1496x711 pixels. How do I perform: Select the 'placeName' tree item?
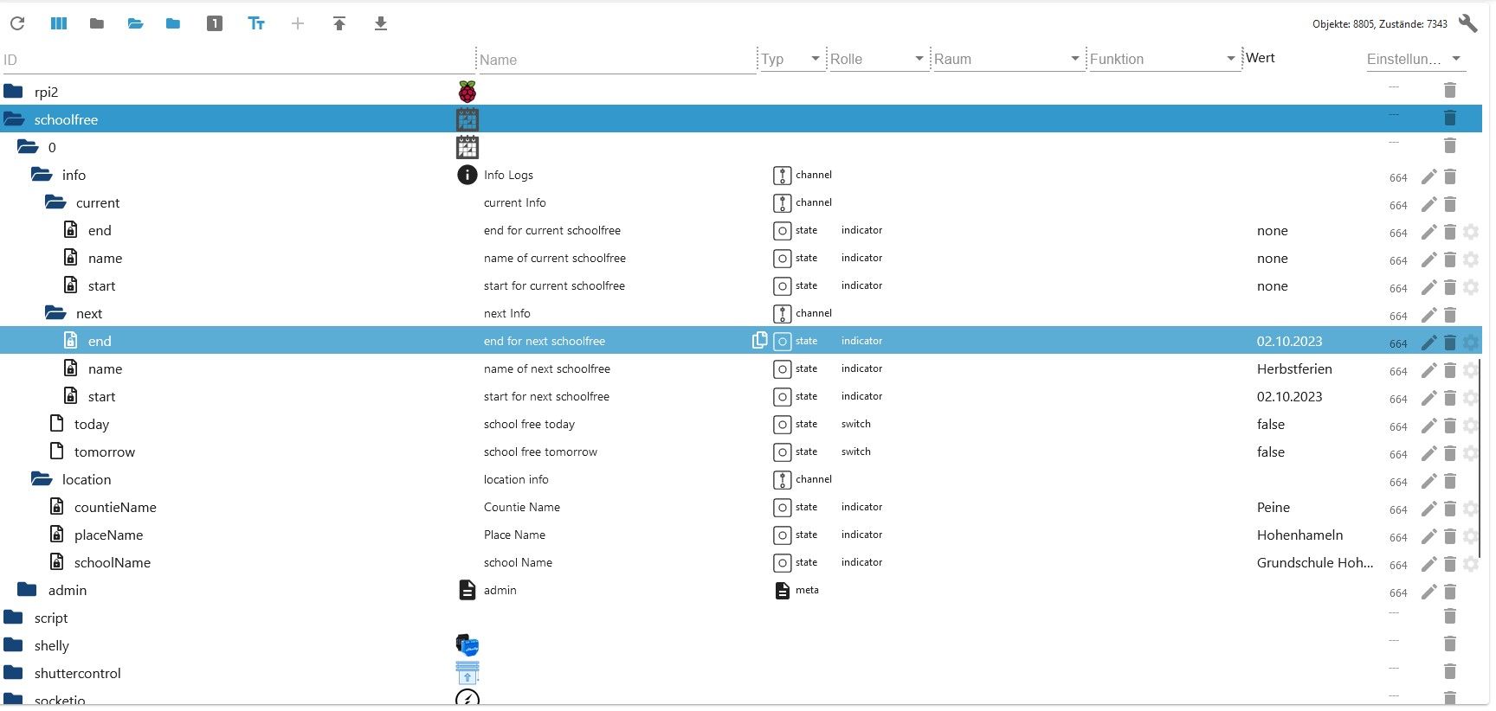[108, 535]
